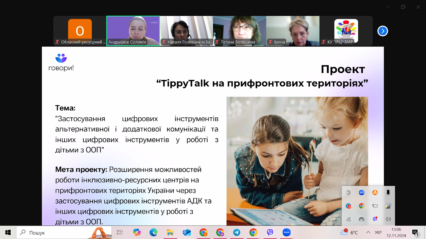Open Chrome tray icon in overflow panel
The height and width of the screenshot is (239, 426).
pos(362,206)
